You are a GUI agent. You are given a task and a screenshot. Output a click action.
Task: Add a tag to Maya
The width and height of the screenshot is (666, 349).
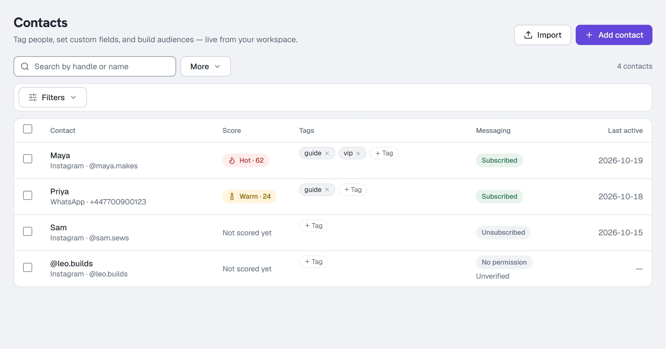(384, 153)
